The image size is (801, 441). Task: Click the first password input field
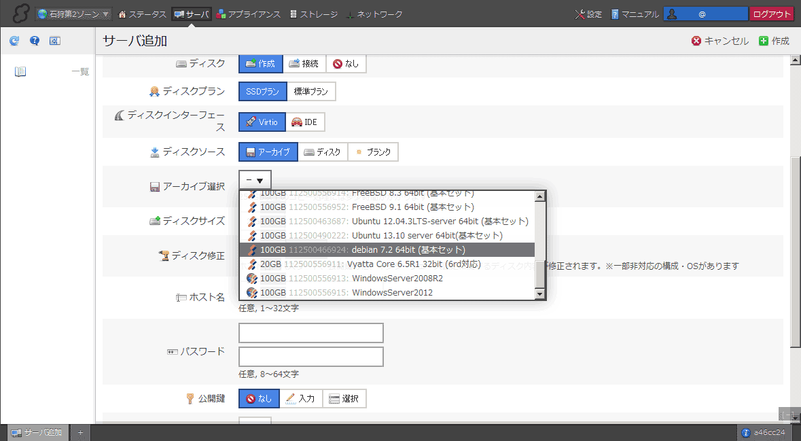pyautogui.click(x=311, y=333)
